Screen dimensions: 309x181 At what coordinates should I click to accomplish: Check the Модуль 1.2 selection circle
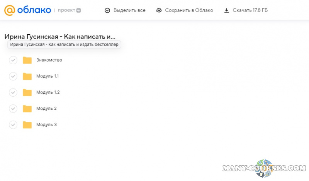13,92
